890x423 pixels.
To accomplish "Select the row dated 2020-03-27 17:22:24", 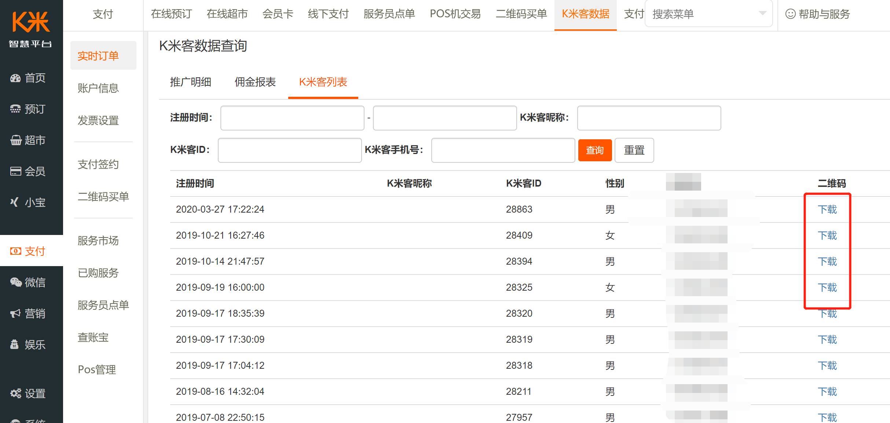I will click(x=530, y=209).
